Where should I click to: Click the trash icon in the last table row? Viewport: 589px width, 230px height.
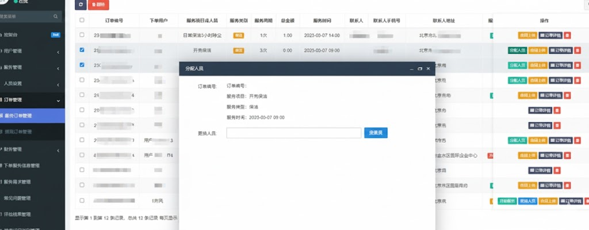[586, 201]
